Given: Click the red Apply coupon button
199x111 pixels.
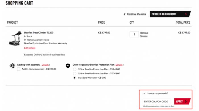Looking at the screenshot, I should click(x=182, y=101).
